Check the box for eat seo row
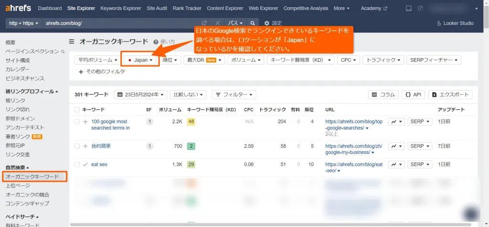The image size is (489, 227). [x=77, y=164]
